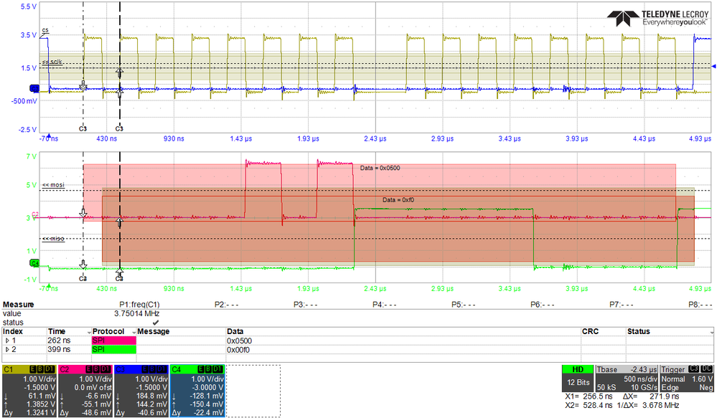Toggle the E trace icon on the C3 descriptor
Image resolution: width=717 pixels, height=418 pixels.
(145, 369)
